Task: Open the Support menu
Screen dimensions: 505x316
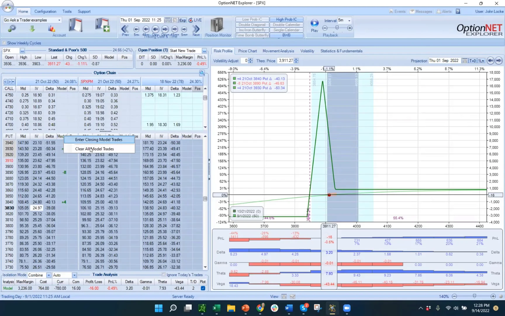Action: [x=84, y=11]
